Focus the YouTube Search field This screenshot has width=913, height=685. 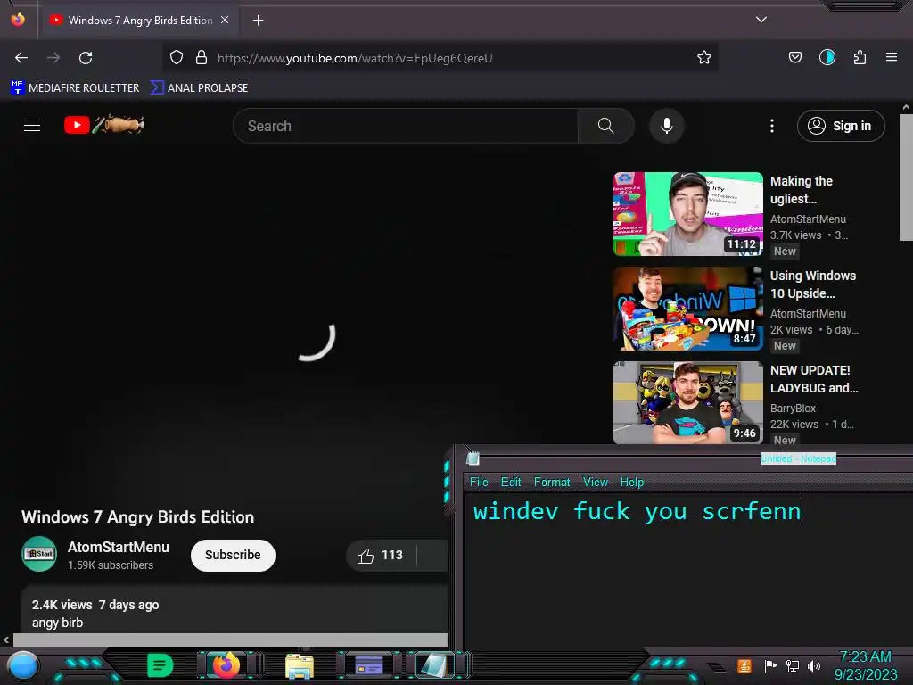(406, 126)
